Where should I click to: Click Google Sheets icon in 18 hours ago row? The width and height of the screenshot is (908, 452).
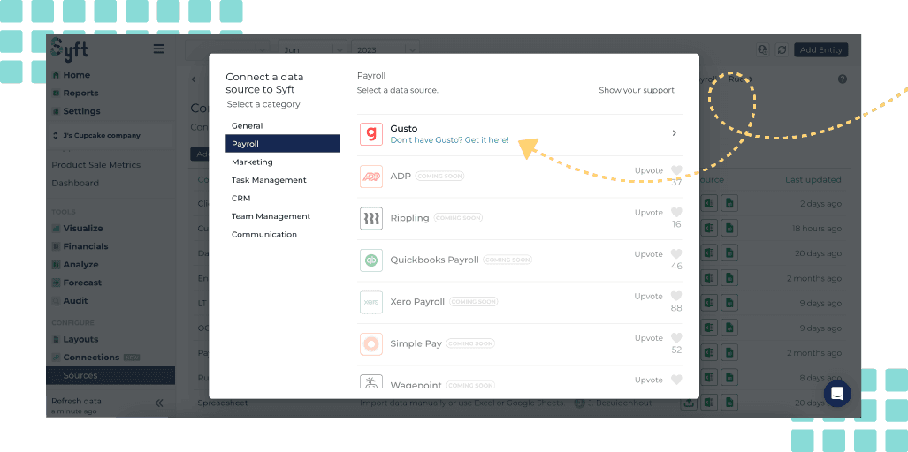click(x=730, y=229)
